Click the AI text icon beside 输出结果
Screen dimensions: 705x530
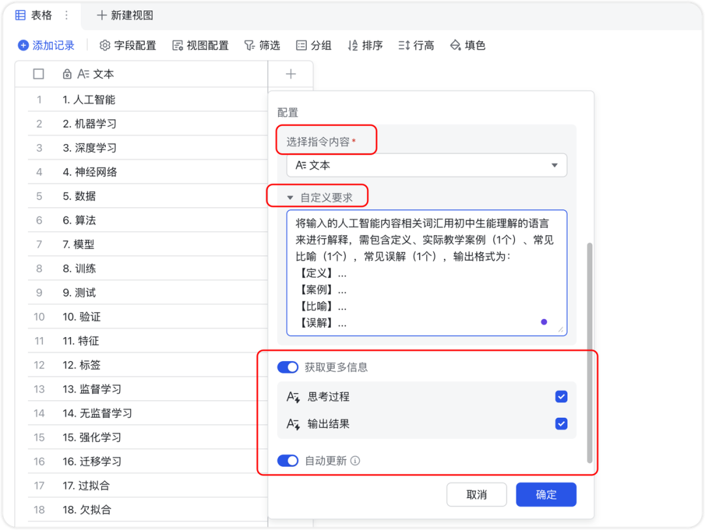coord(293,424)
